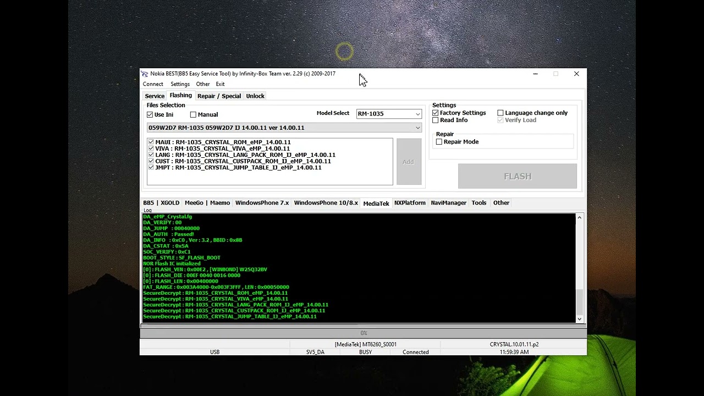Open the Repair / Special tab

coord(219,96)
